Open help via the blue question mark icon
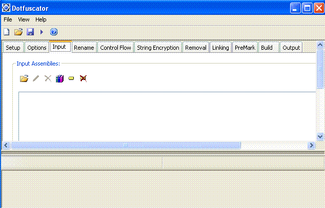The image size is (325, 208). pos(54,32)
